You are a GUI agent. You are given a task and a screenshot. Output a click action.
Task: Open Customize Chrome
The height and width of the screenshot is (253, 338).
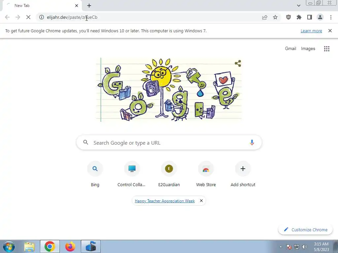(306, 230)
